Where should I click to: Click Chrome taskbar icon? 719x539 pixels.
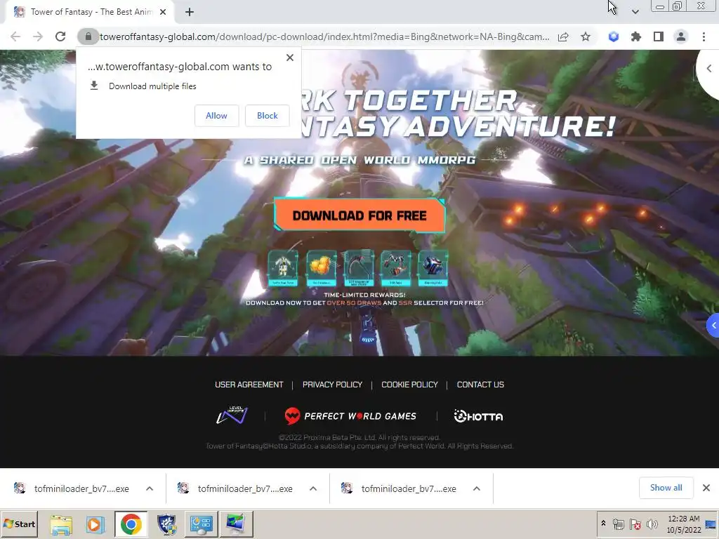[131, 524]
